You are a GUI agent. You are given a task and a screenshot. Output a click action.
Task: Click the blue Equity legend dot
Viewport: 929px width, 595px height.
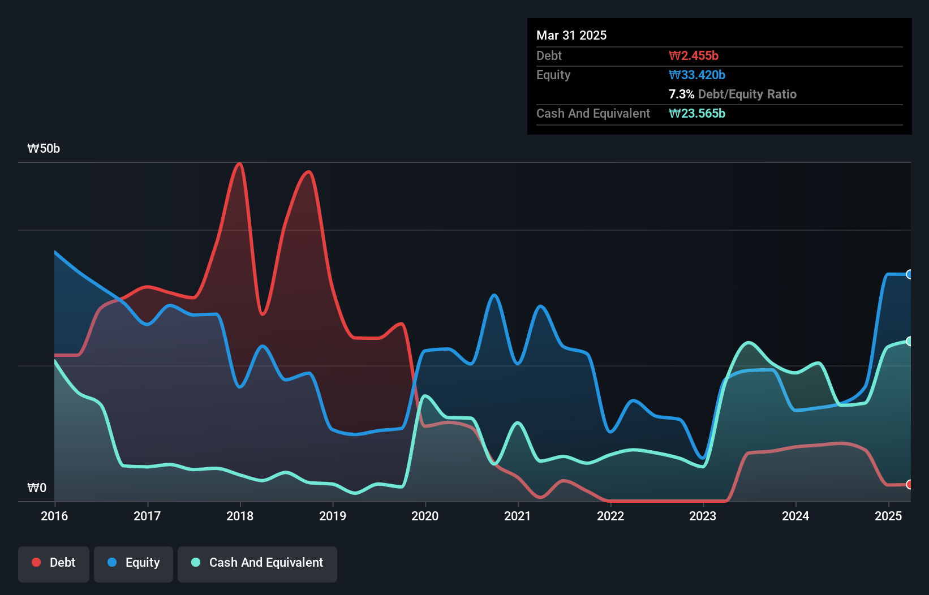pos(112,562)
